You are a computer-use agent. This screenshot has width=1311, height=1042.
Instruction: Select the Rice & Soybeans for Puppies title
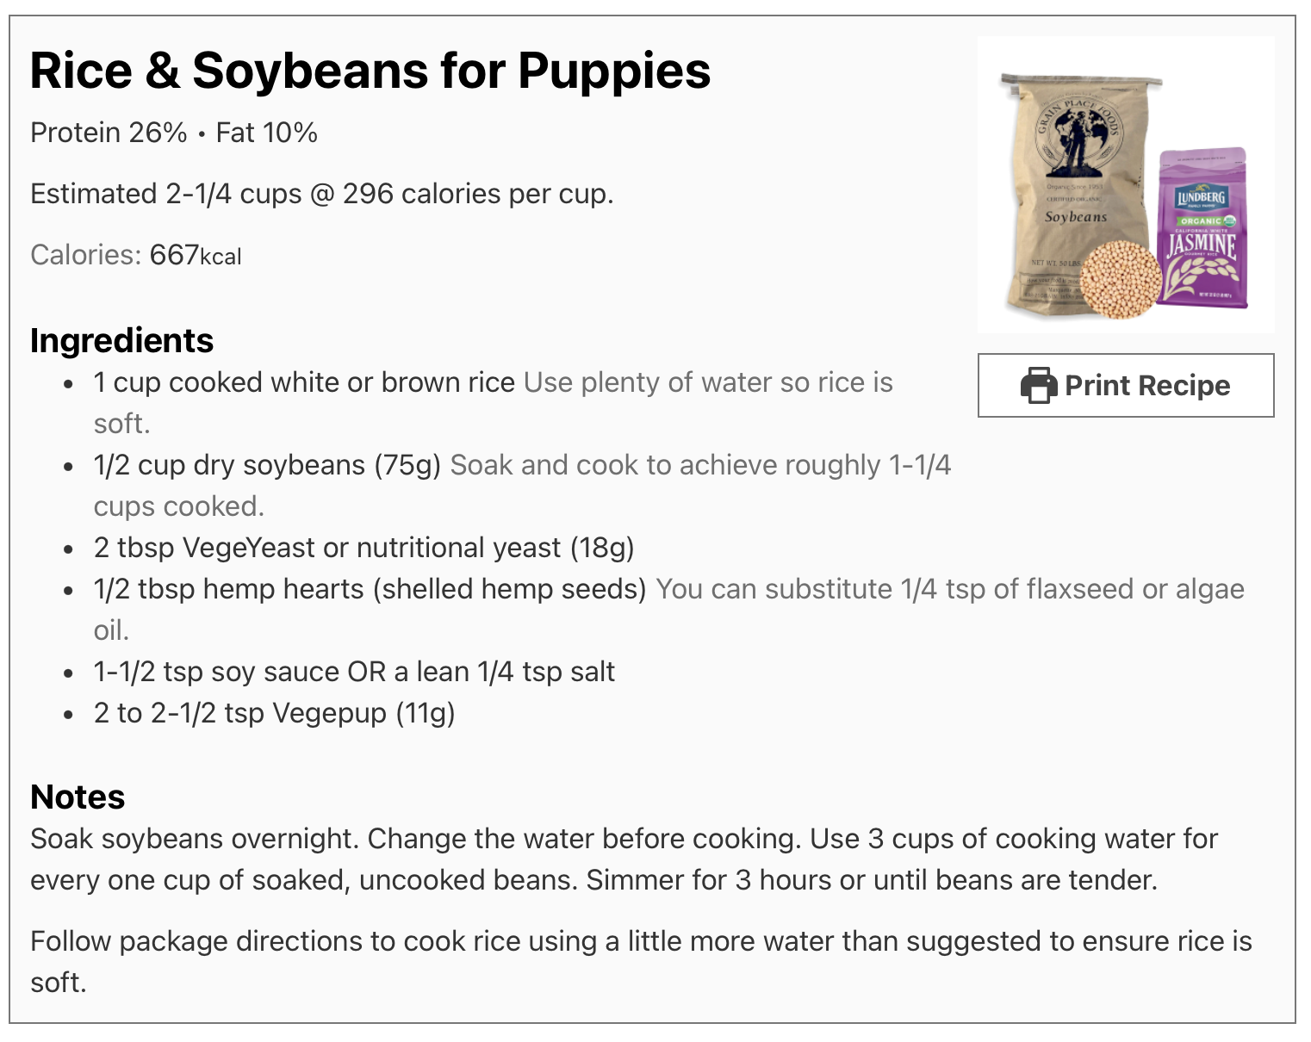point(370,71)
